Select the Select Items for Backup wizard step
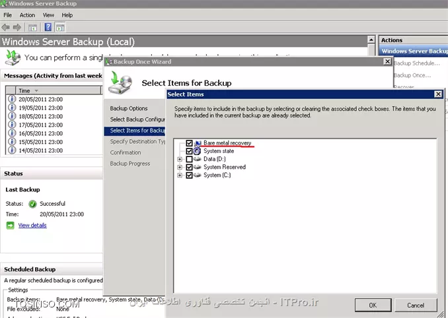This screenshot has height=318, width=448. click(135, 131)
